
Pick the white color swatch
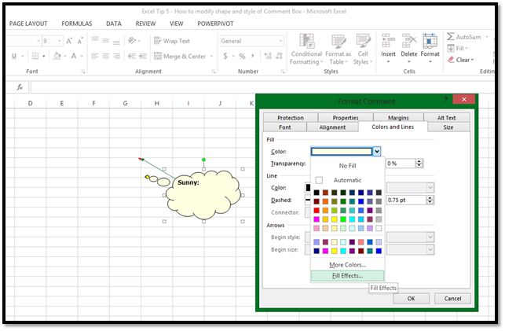(379, 228)
